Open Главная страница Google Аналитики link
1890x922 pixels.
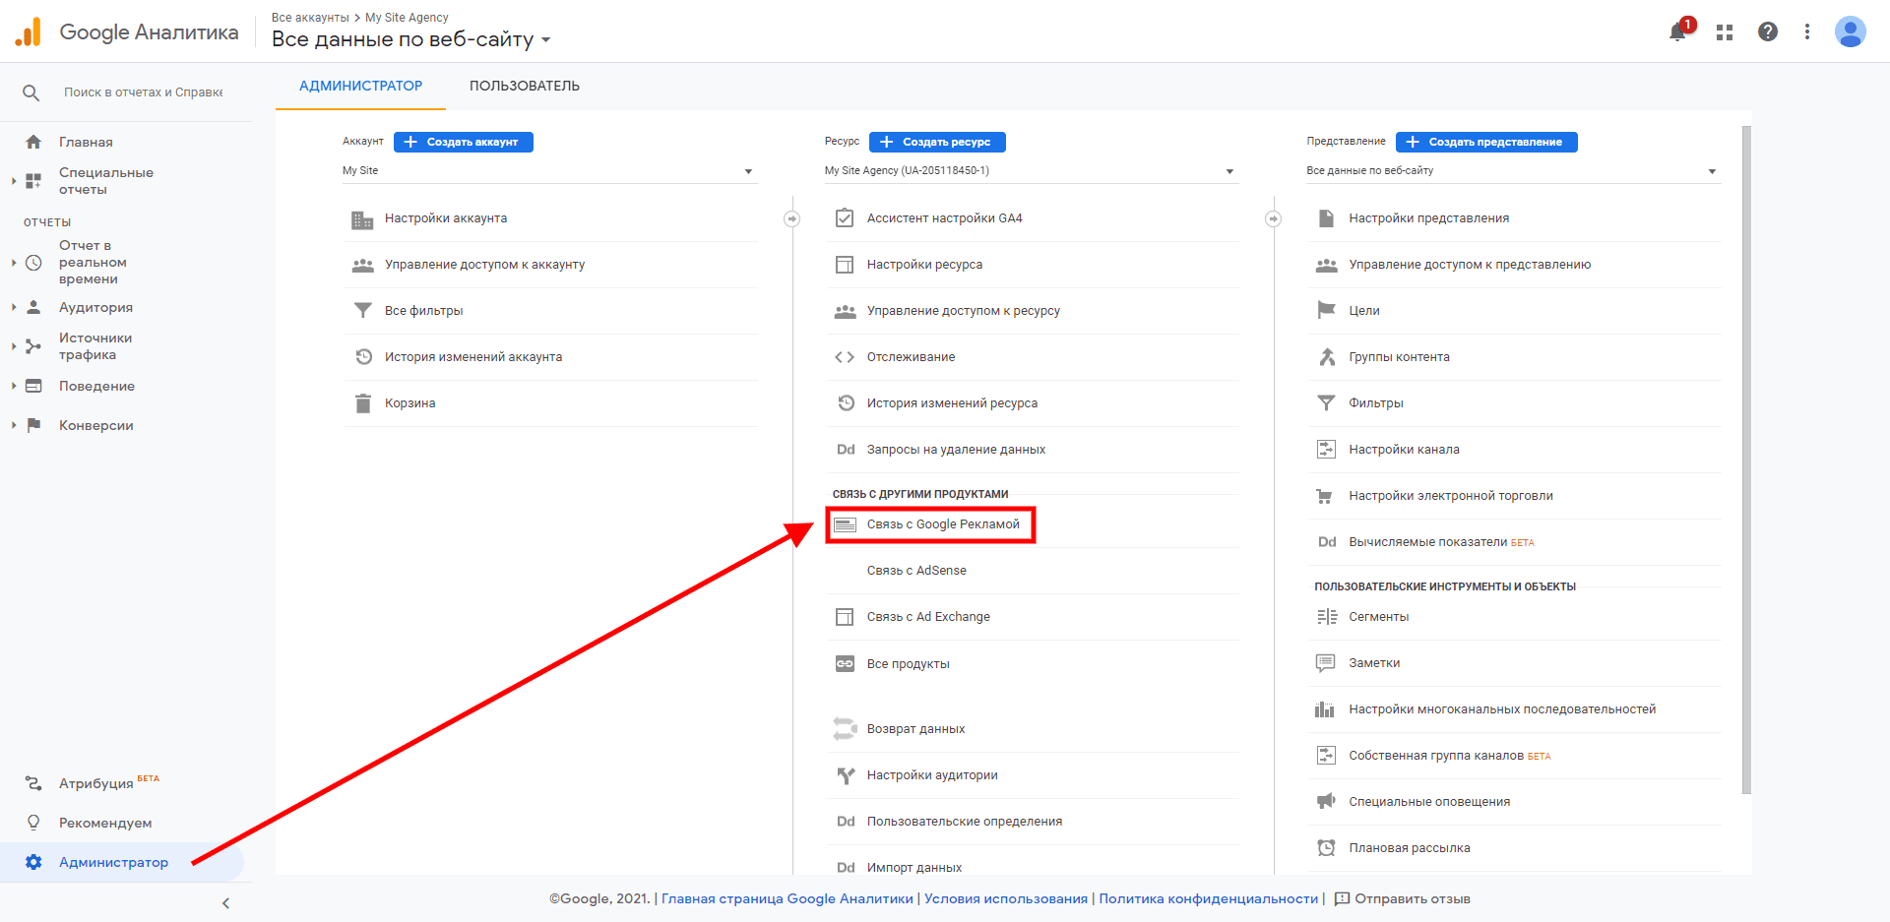[787, 899]
